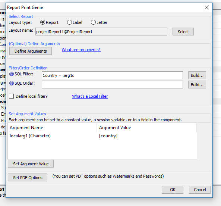
Task: Confirm the dialog with OK
Action: pyautogui.click(x=173, y=190)
